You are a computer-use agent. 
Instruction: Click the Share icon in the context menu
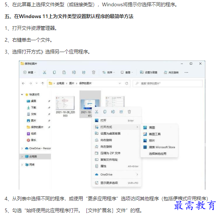[x=121, y=112]
